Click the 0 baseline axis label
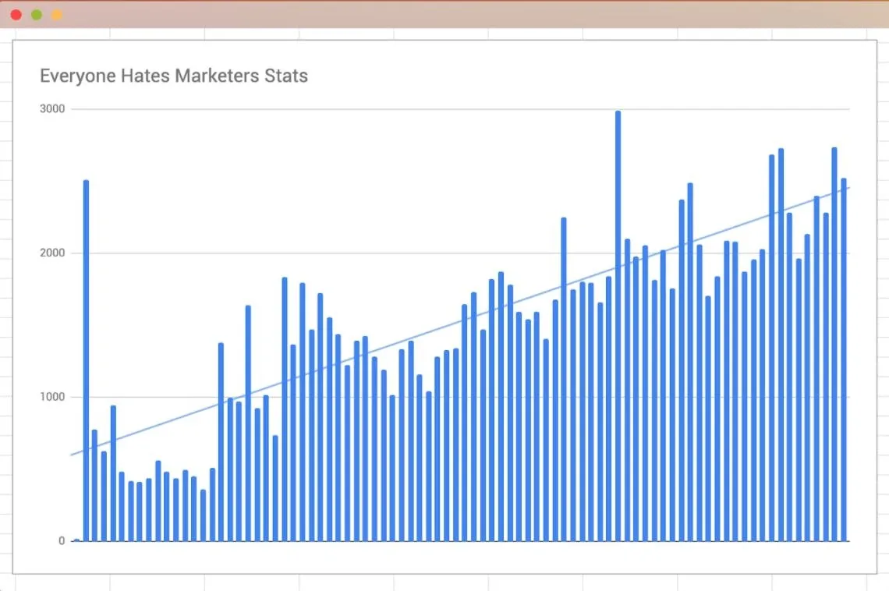This screenshot has height=591, width=889. (x=60, y=540)
